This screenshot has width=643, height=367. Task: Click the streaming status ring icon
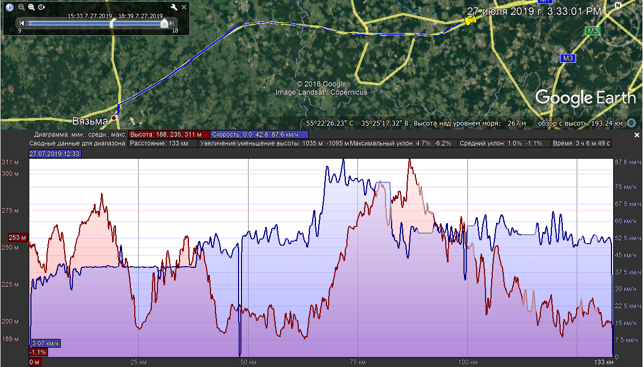point(632,123)
